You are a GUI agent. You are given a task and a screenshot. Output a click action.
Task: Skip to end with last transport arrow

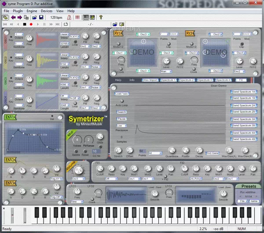[57, 24]
